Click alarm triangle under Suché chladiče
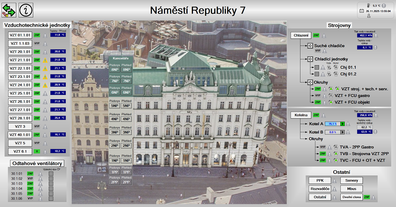The width and height of the screenshot is (396, 207). pyautogui.click(x=324, y=51)
